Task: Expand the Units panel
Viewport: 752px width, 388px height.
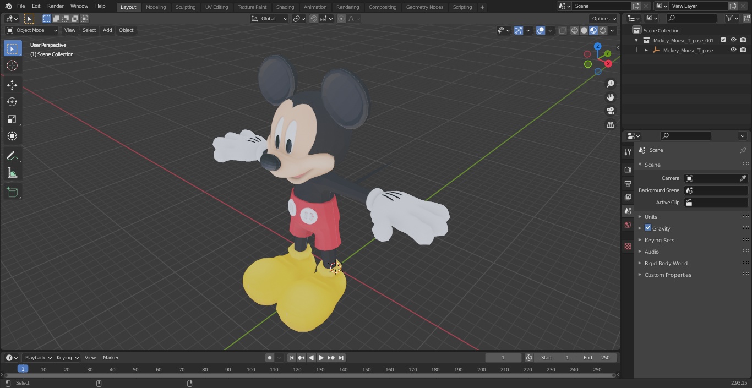Action: click(x=651, y=217)
